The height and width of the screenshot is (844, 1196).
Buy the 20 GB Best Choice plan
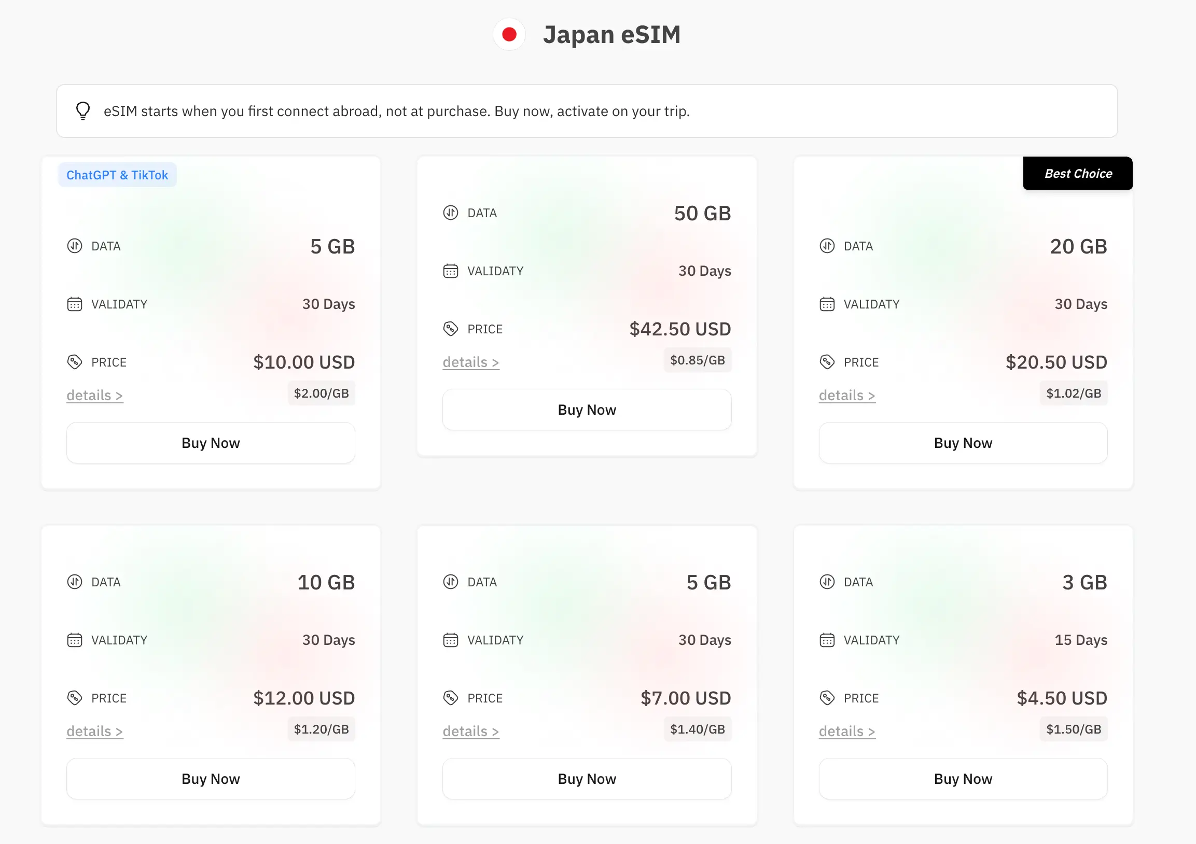[963, 443]
